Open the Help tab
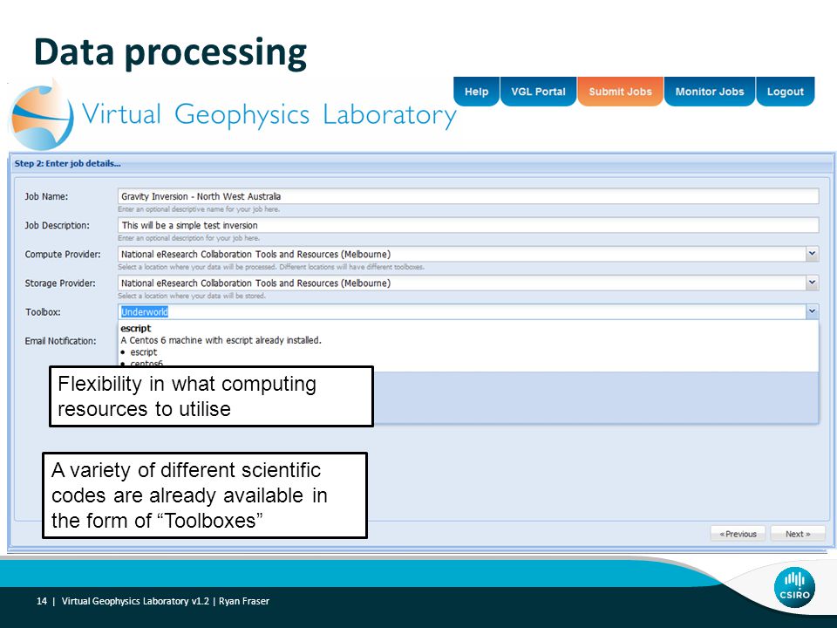837x628 pixels. (476, 92)
